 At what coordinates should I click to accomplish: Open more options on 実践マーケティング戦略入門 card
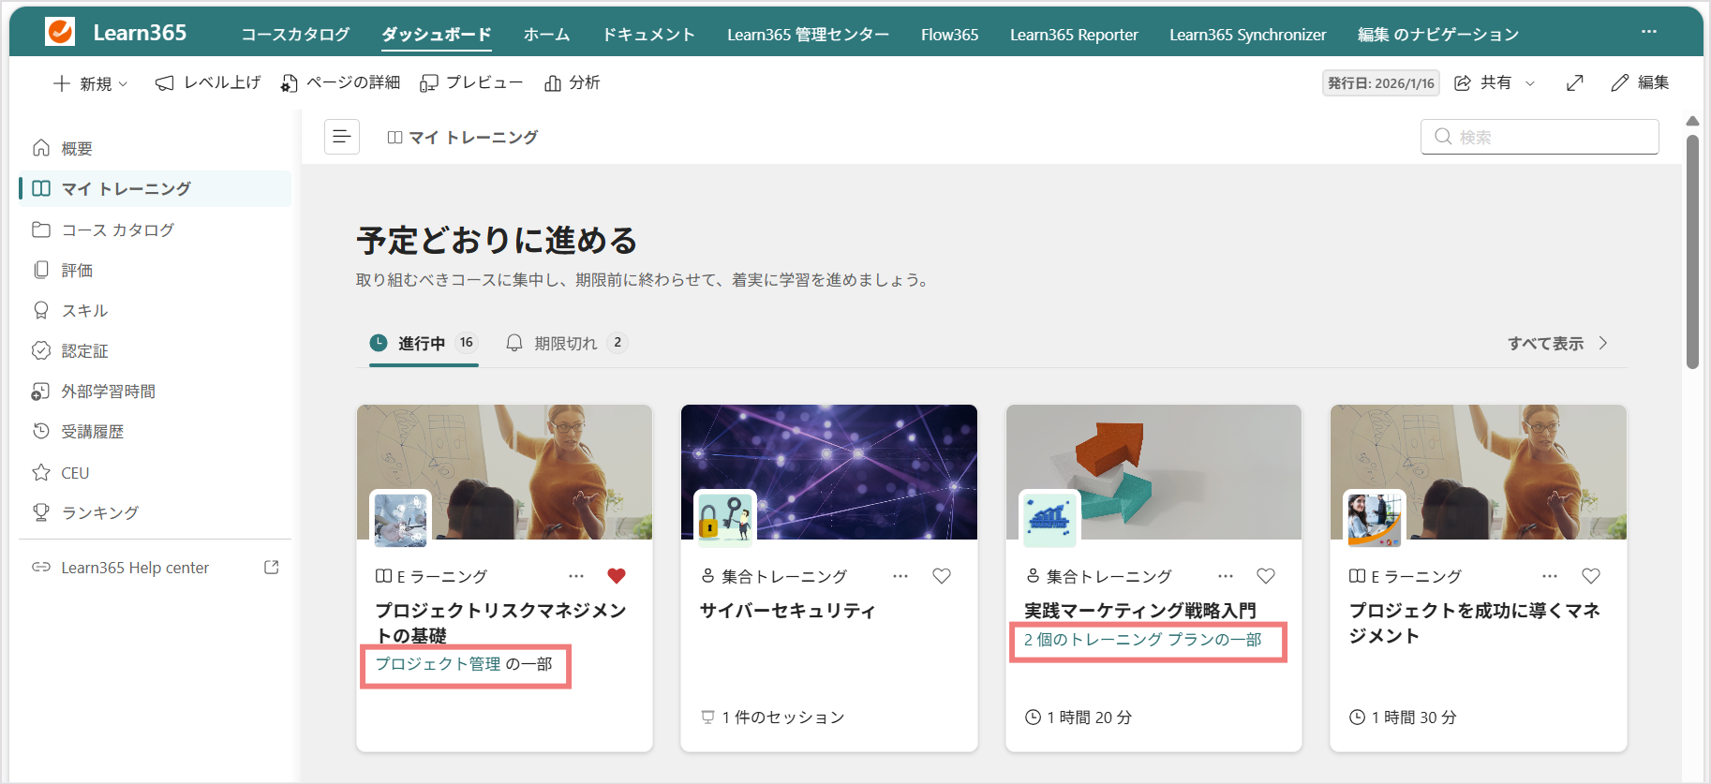(x=1226, y=576)
